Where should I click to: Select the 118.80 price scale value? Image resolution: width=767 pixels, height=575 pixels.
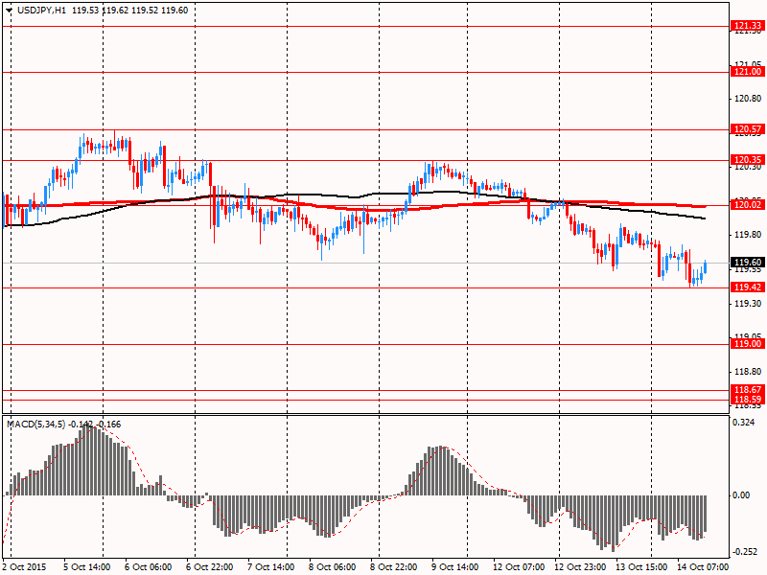coord(748,372)
